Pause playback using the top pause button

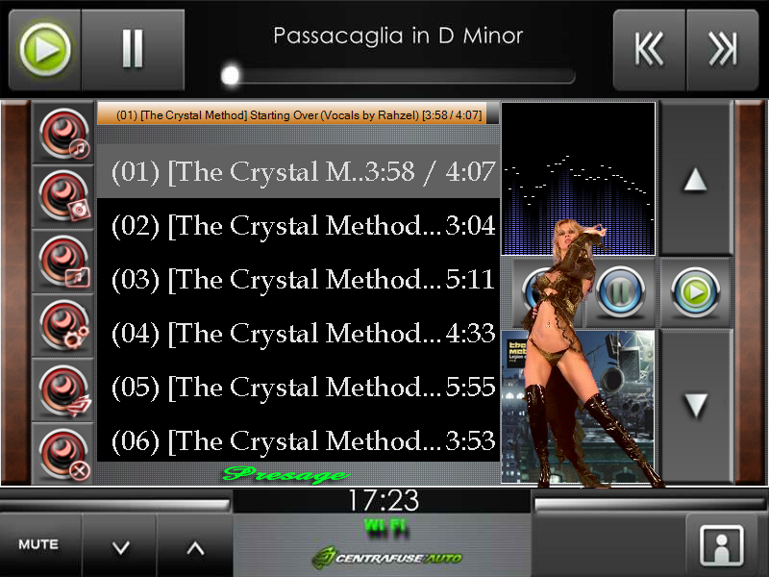[x=133, y=50]
